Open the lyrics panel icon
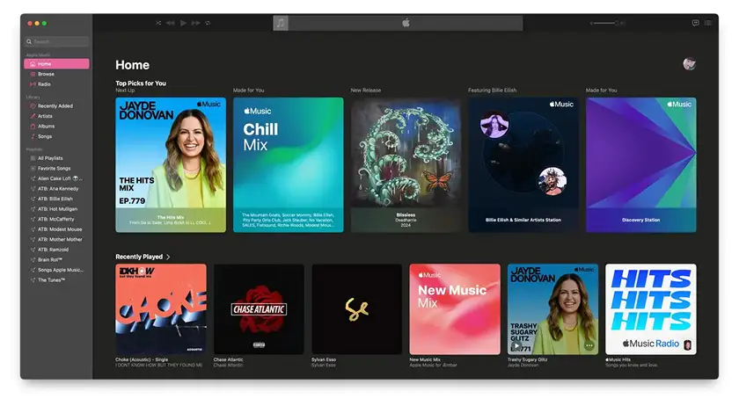This screenshot has height=406, width=739. click(695, 23)
